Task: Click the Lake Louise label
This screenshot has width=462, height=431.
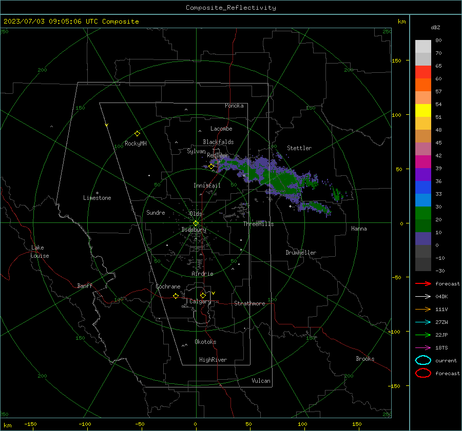Action: (x=40, y=252)
